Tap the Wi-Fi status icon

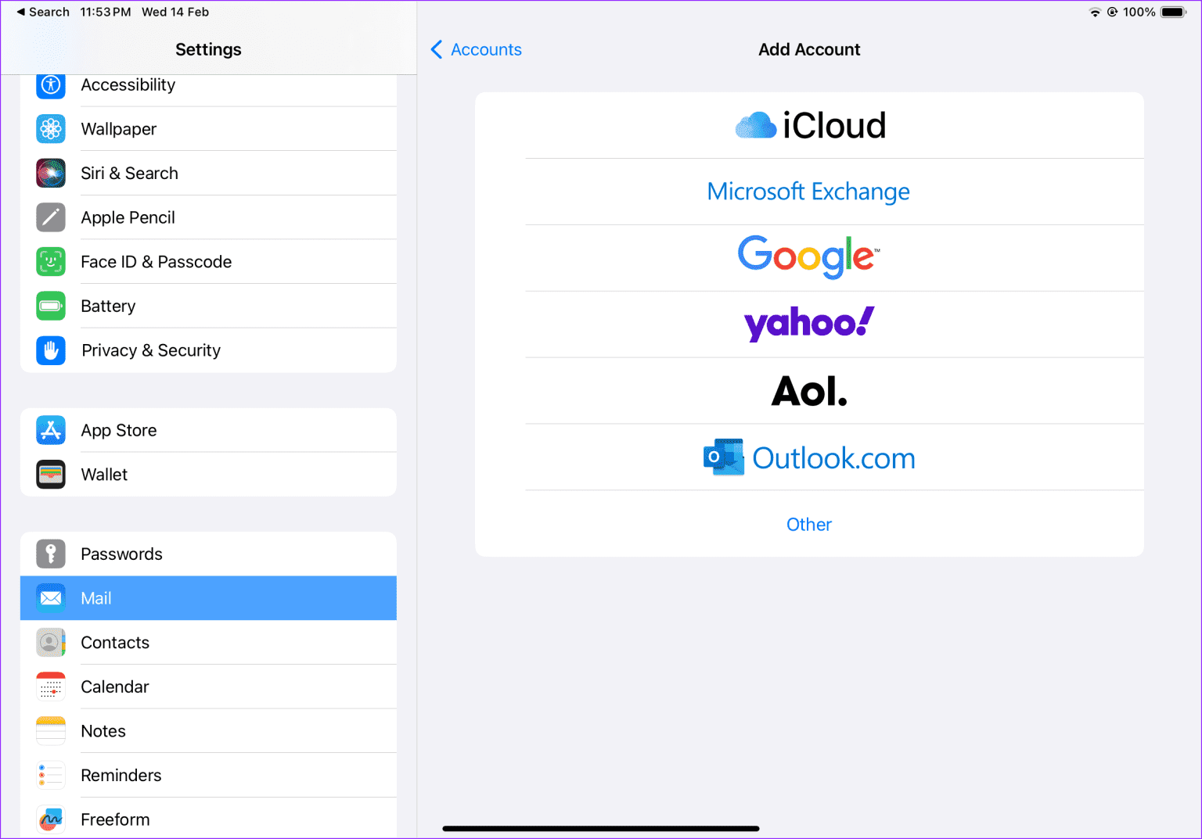(1095, 13)
